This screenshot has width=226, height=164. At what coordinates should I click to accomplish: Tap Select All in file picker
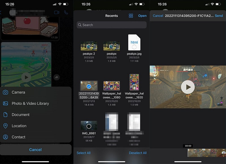[84, 153]
